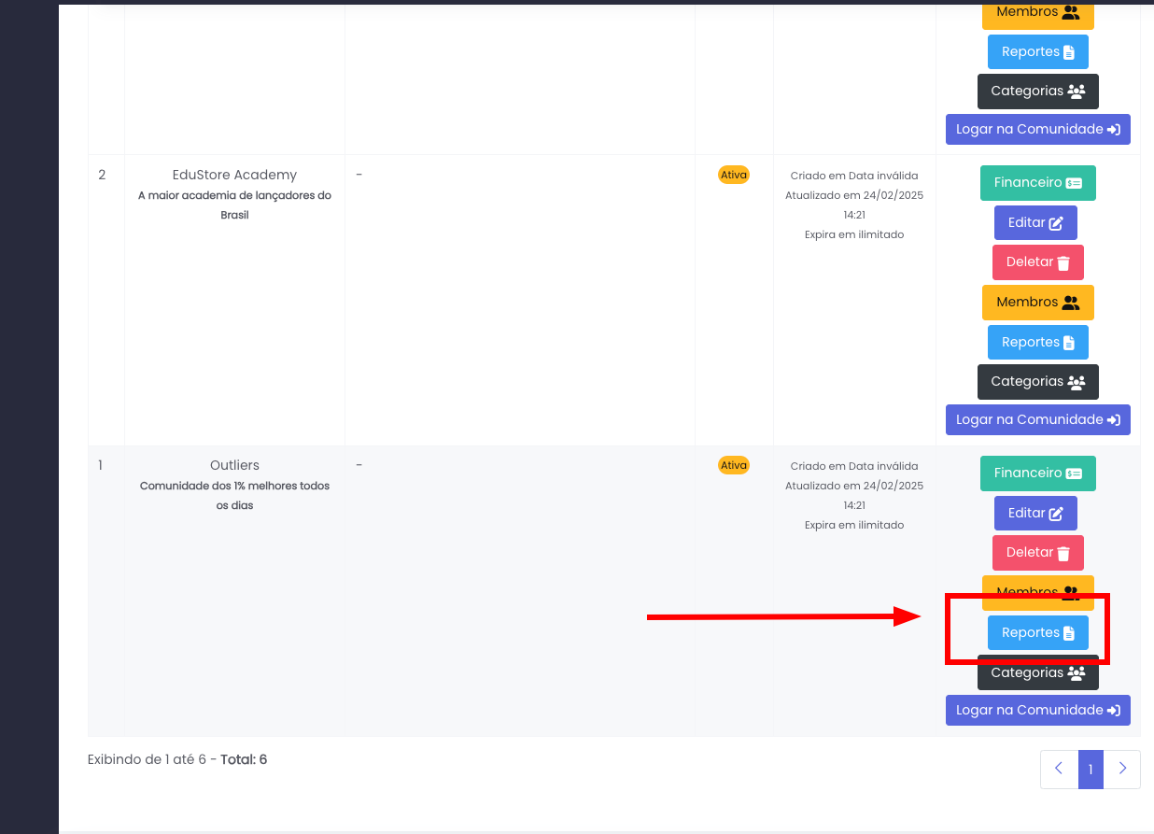The width and height of the screenshot is (1154, 834).
Task: Click trash icon to delete Outliers
Action: (x=1063, y=553)
